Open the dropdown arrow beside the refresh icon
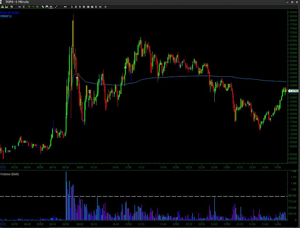This screenshot has width=300, height=228. tap(15, 7)
